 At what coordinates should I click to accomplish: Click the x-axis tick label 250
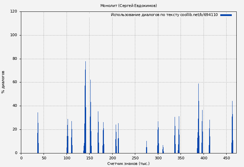tap(135, 158)
